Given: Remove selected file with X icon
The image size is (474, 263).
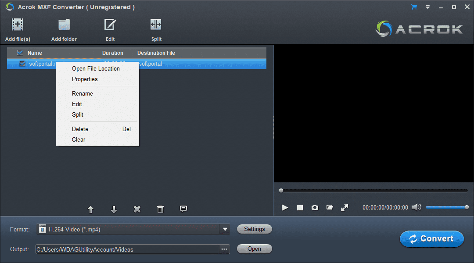Looking at the screenshot, I should tap(137, 209).
